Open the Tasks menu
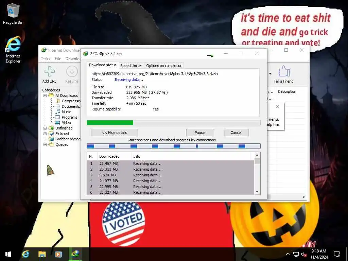 (x=46, y=58)
